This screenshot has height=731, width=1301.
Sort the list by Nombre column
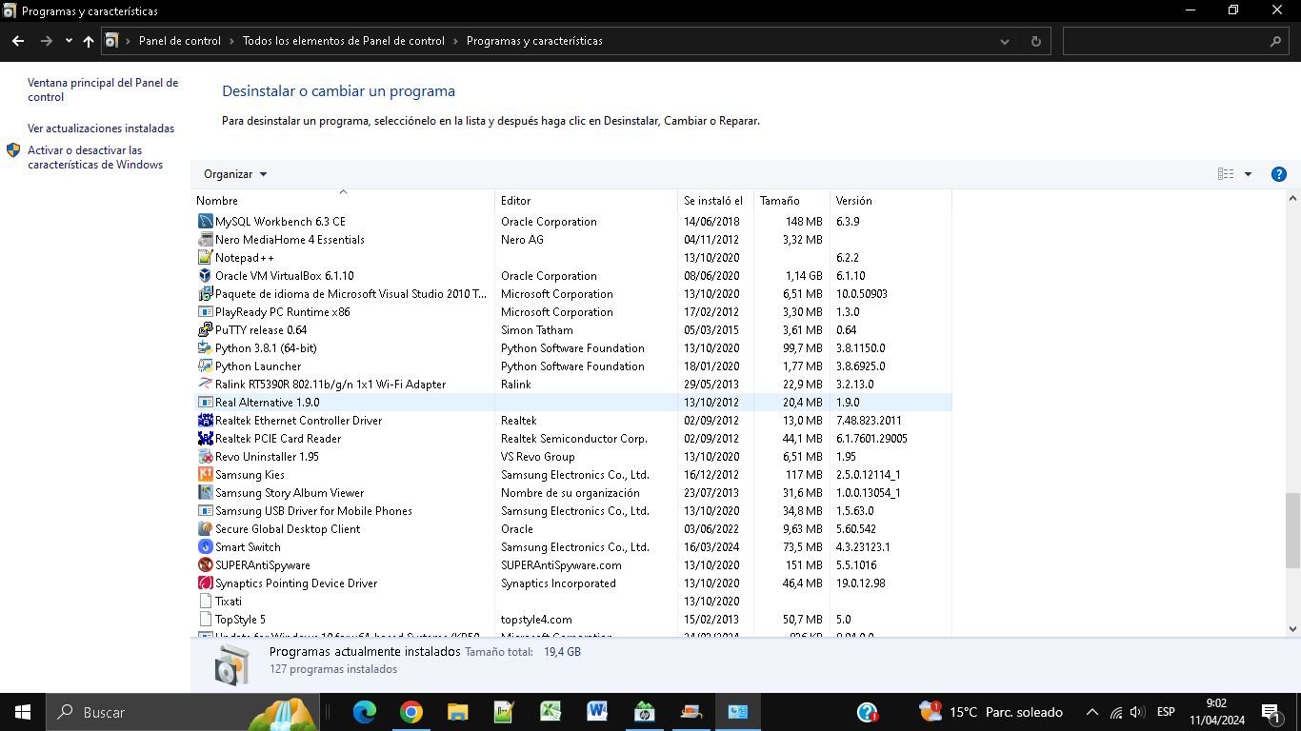[x=344, y=201]
